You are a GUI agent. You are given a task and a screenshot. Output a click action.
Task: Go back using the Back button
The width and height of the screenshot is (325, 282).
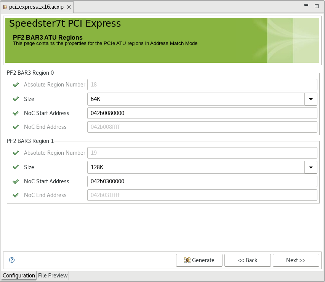coord(247,260)
